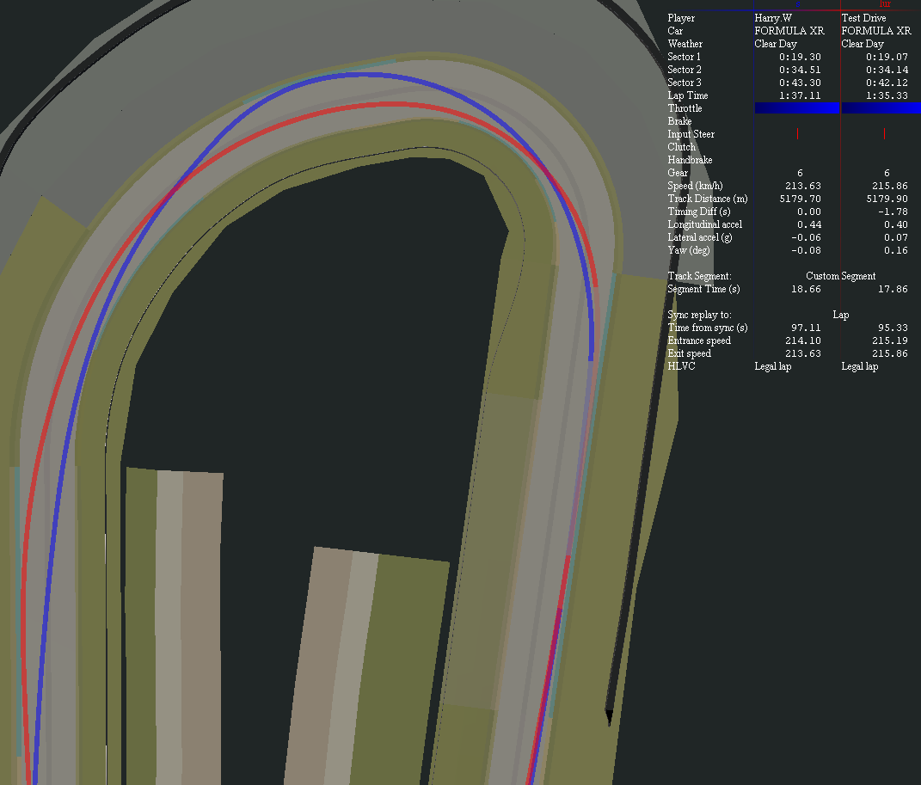The image size is (921, 785).
Task: Click Sector 2 time 0:34.51
Action: [x=800, y=70]
